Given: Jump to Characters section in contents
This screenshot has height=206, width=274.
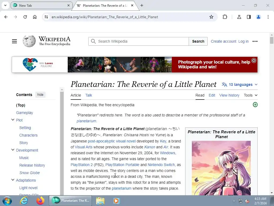Looking at the screenshot, I should 28,135.
